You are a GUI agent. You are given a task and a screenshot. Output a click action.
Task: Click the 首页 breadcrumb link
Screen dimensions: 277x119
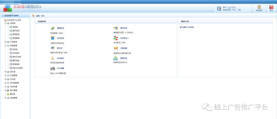click(43, 16)
